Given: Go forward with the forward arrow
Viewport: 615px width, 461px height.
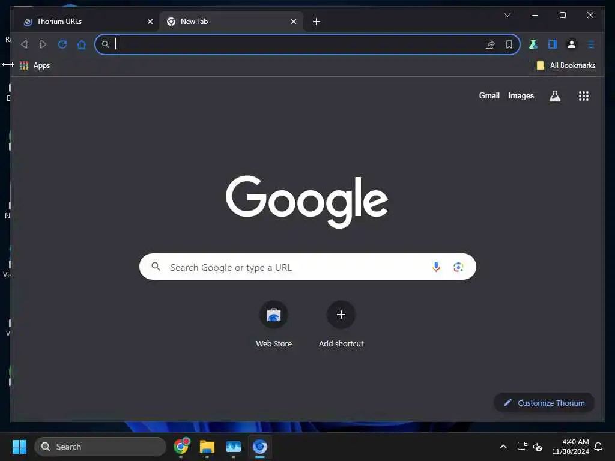Looking at the screenshot, I should coord(43,44).
